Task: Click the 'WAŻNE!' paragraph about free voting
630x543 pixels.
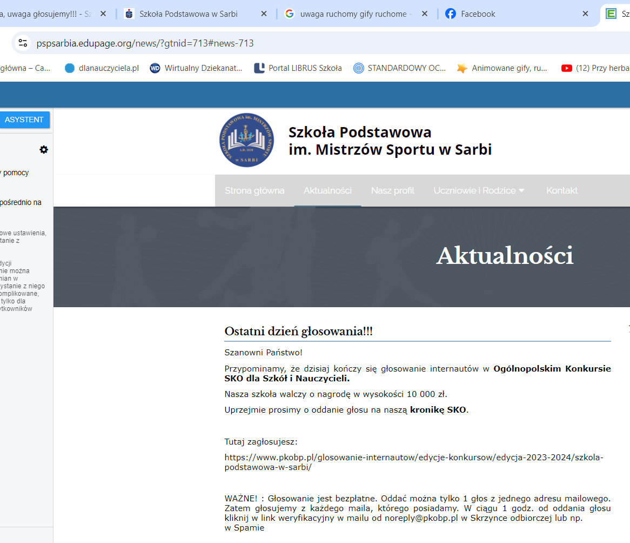Action: point(418,513)
